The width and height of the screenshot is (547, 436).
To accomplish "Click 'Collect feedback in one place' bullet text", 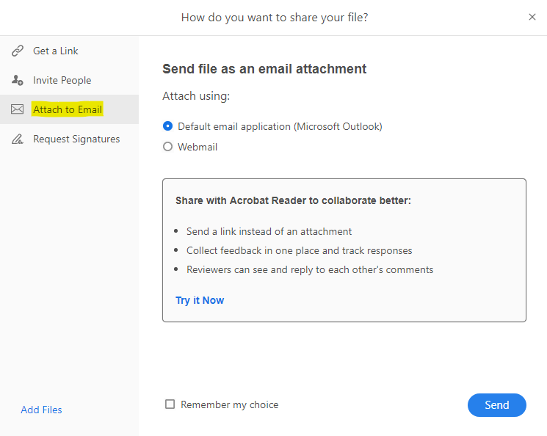I will click(x=300, y=251).
